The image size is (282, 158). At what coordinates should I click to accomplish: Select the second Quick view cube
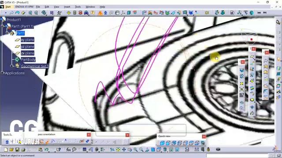[168, 143]
